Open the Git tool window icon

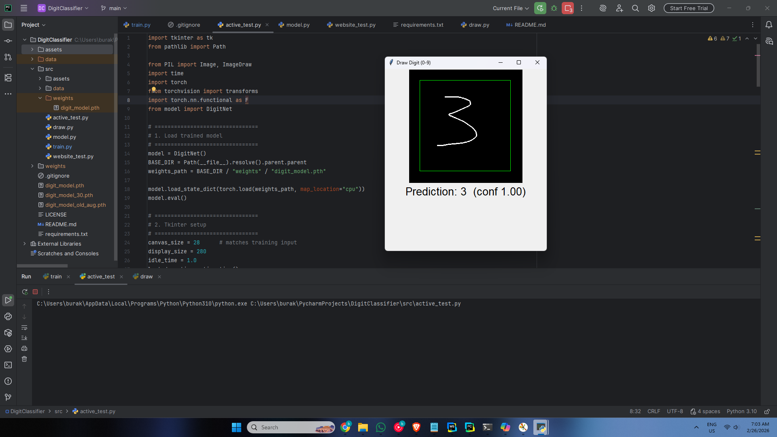coord(8,397)
